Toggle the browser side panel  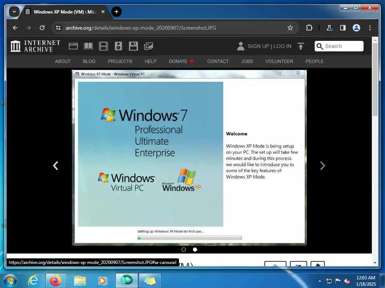click(343, 28)
